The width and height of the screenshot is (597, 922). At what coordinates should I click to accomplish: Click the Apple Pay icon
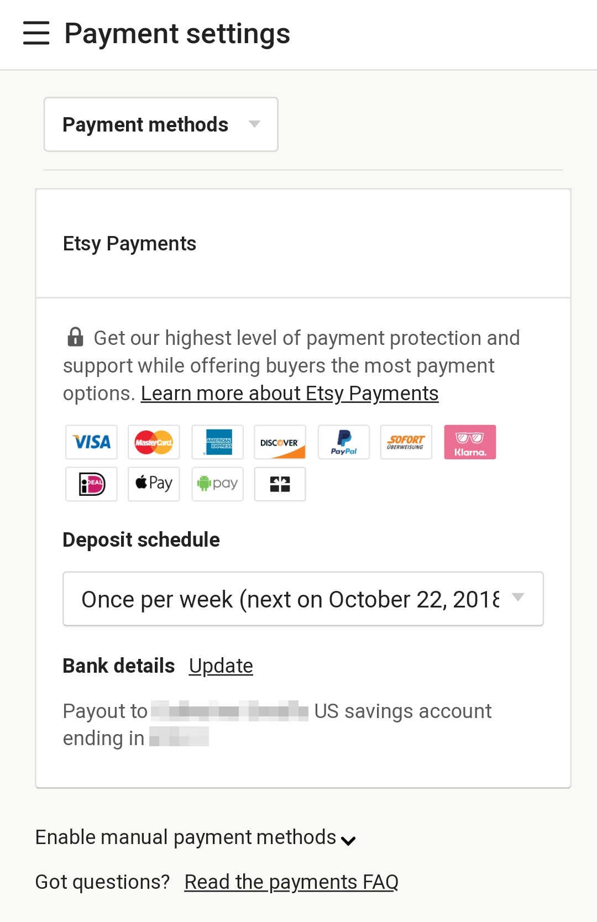click(154, 484)
